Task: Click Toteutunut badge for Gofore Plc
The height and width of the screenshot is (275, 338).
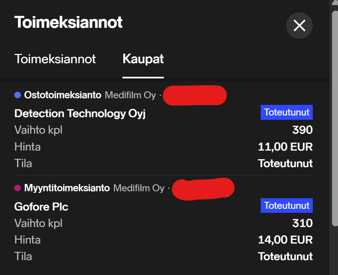Action: [x=287, y=206]
